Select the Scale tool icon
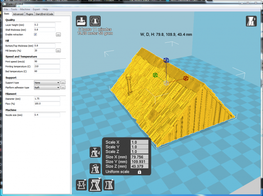This screenshot has height=196, width=263. tap(95, 185)
